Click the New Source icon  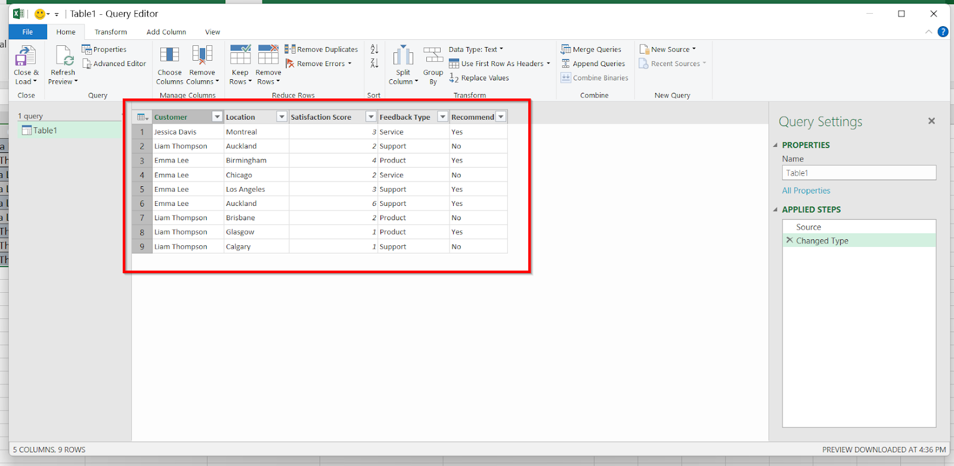pyautogui.click(x=644, y=49)
